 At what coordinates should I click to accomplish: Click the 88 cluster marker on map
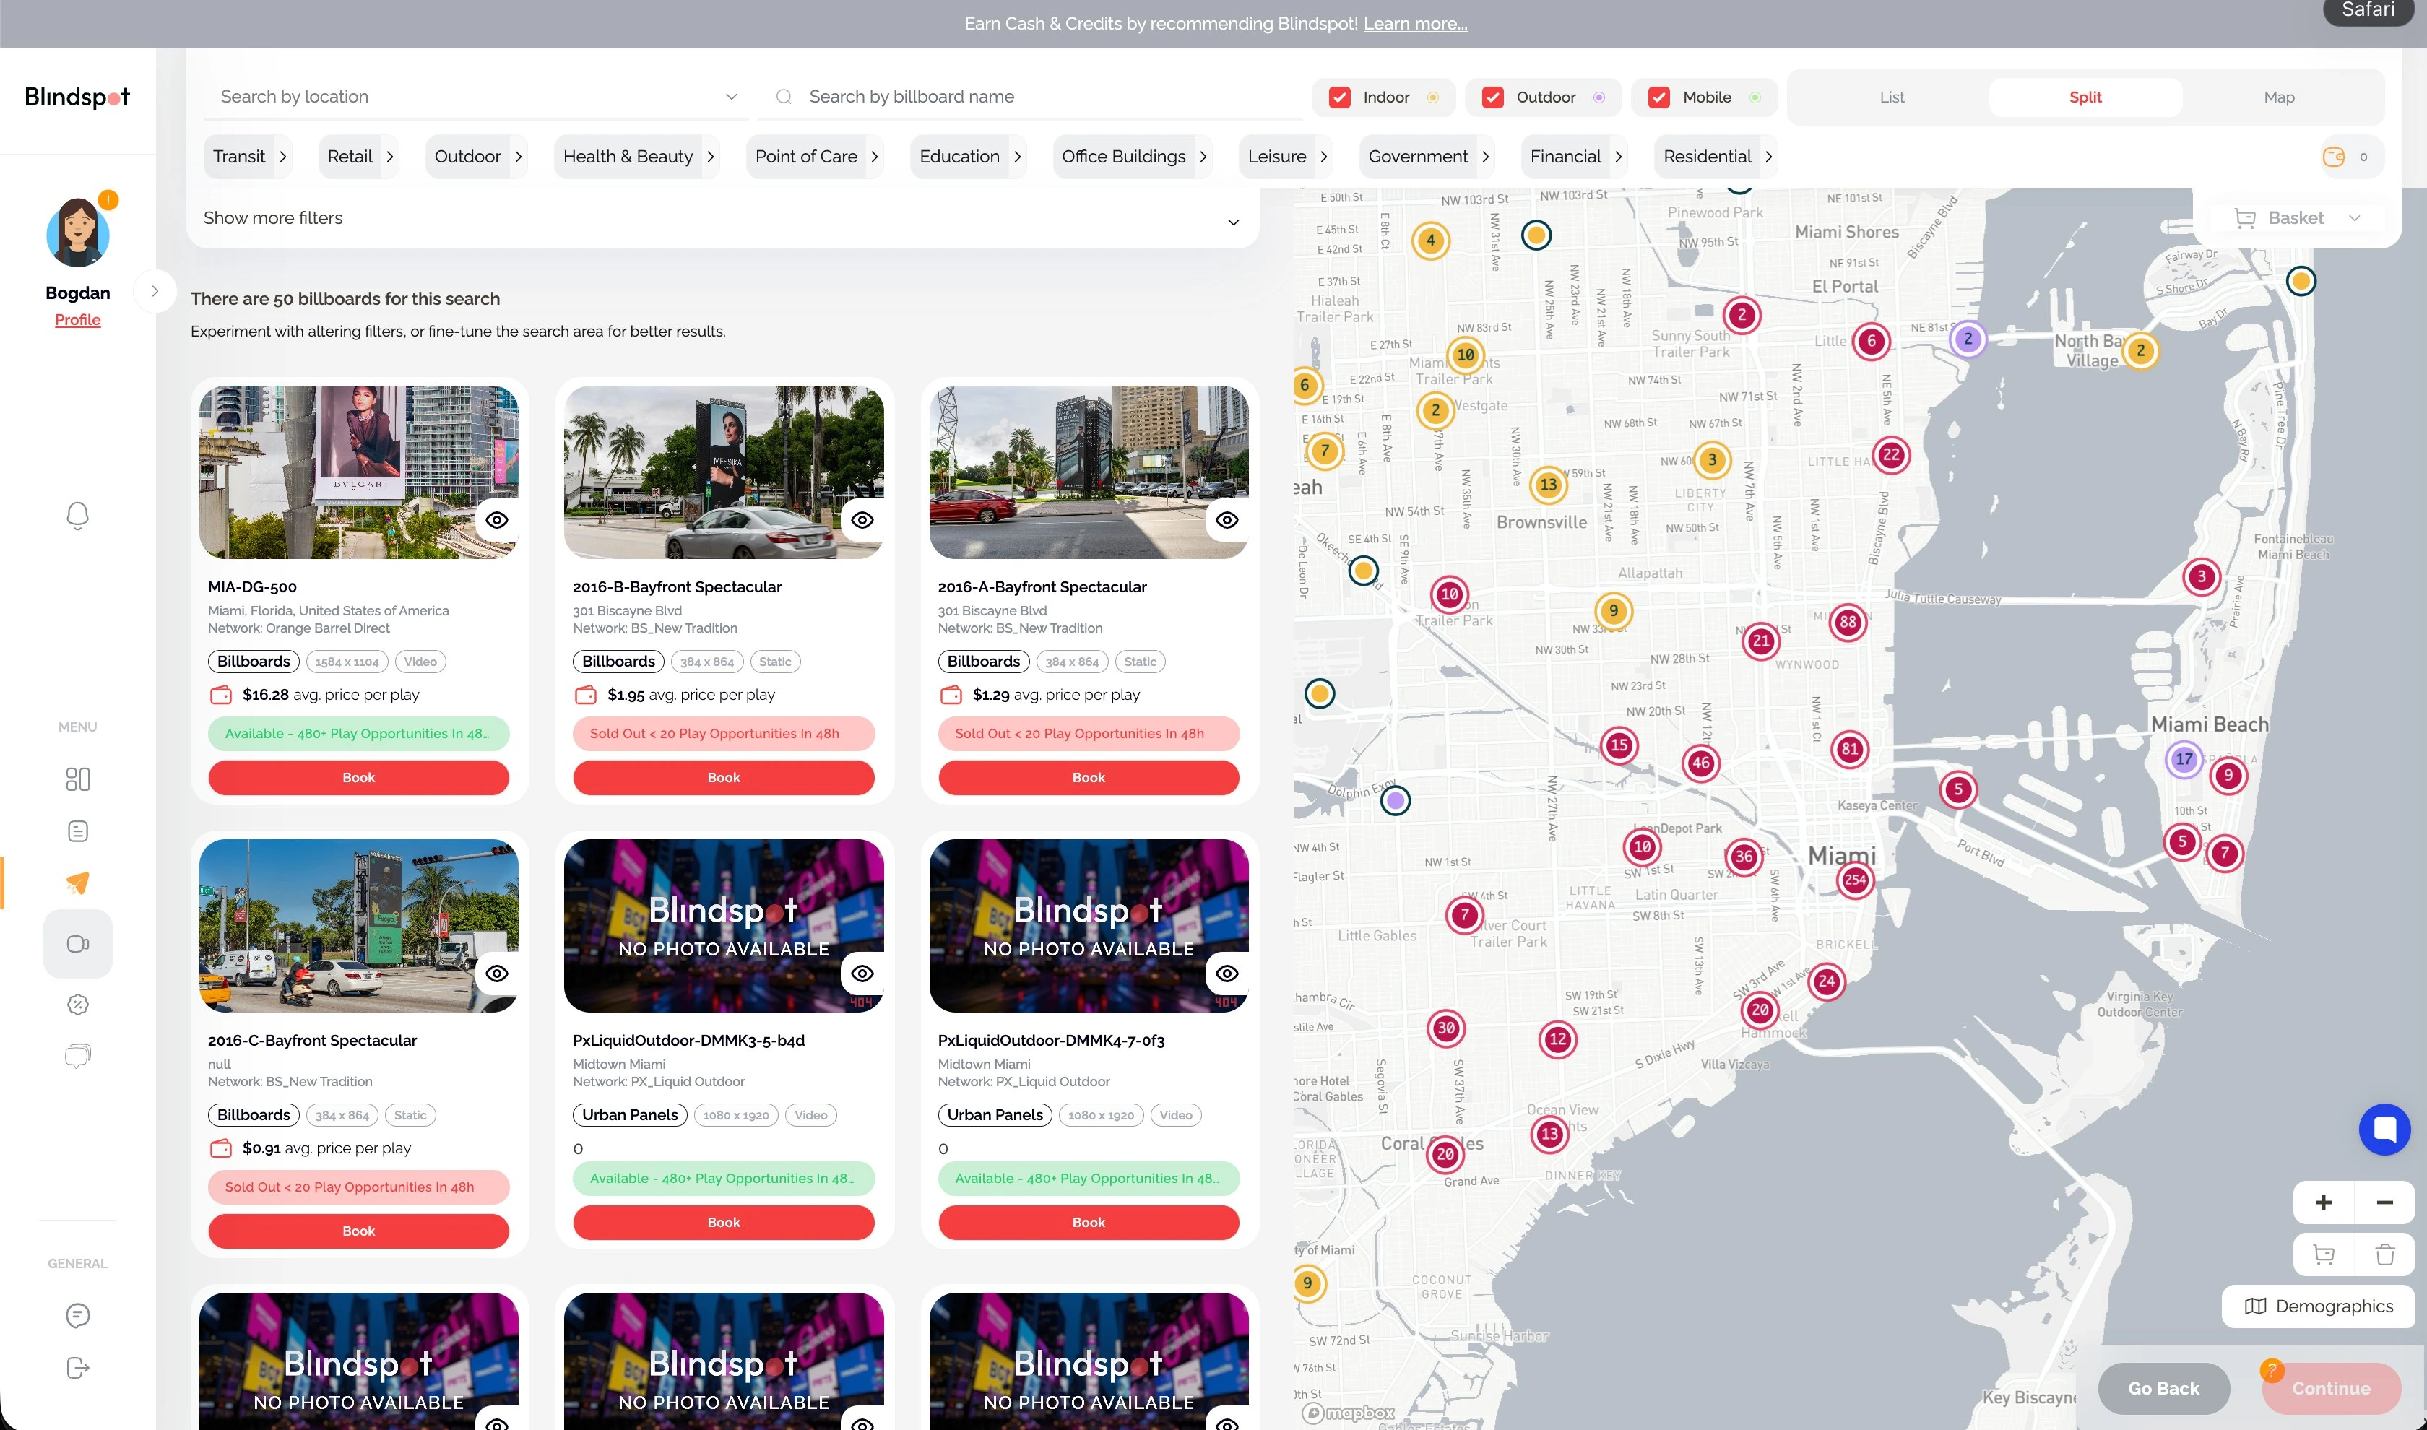[1847, 622]
